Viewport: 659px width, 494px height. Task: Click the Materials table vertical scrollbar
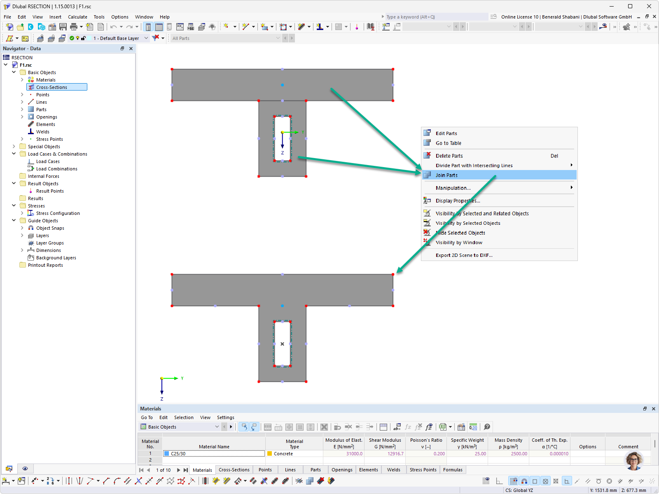click(x=654, y=444)
